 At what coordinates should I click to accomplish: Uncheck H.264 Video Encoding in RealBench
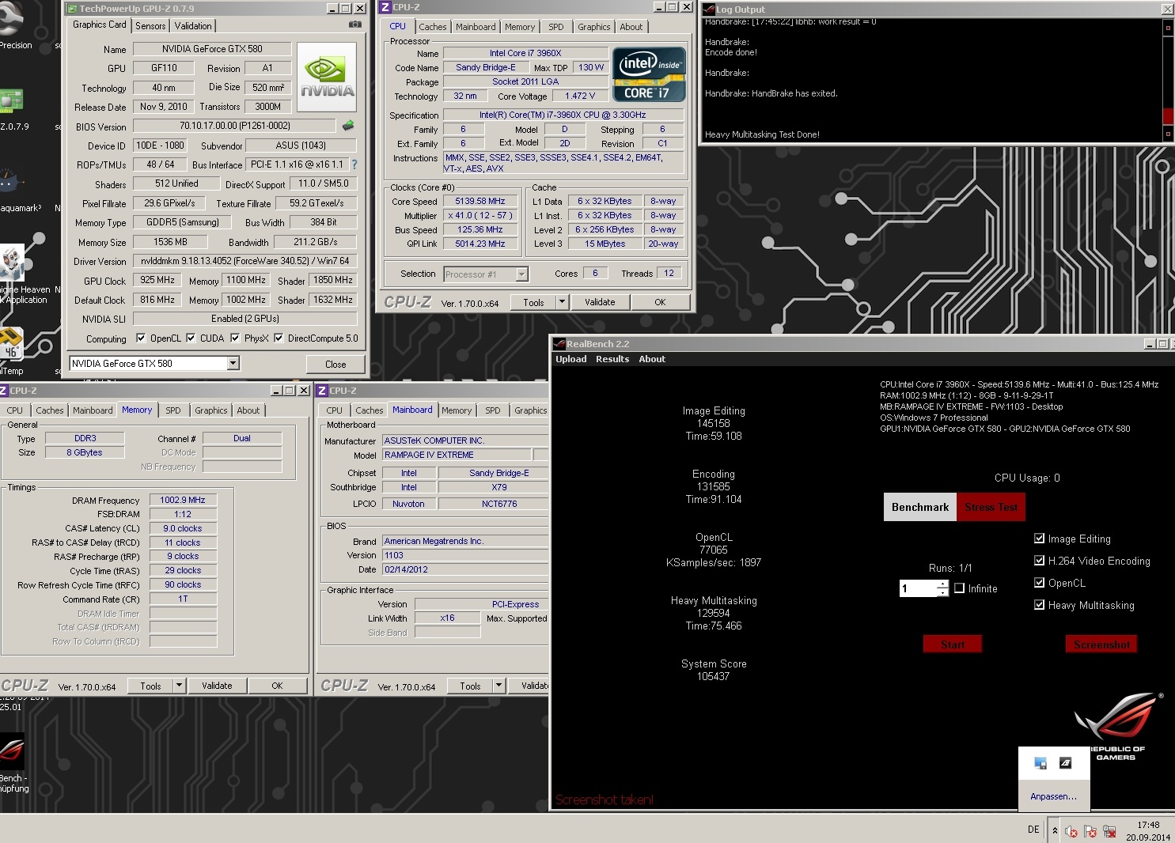(1039, 561)
